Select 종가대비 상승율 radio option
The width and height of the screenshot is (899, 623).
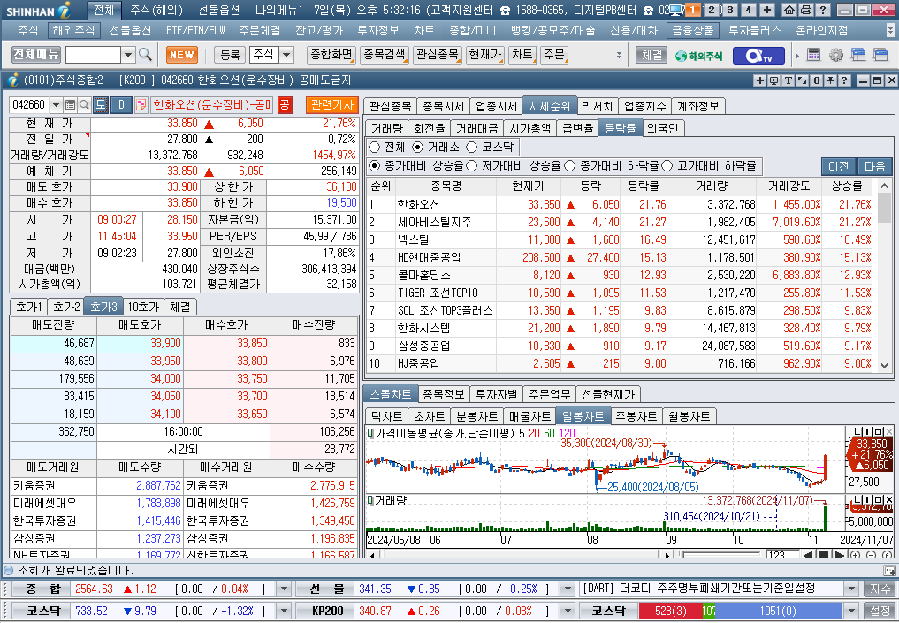(375, 165)
